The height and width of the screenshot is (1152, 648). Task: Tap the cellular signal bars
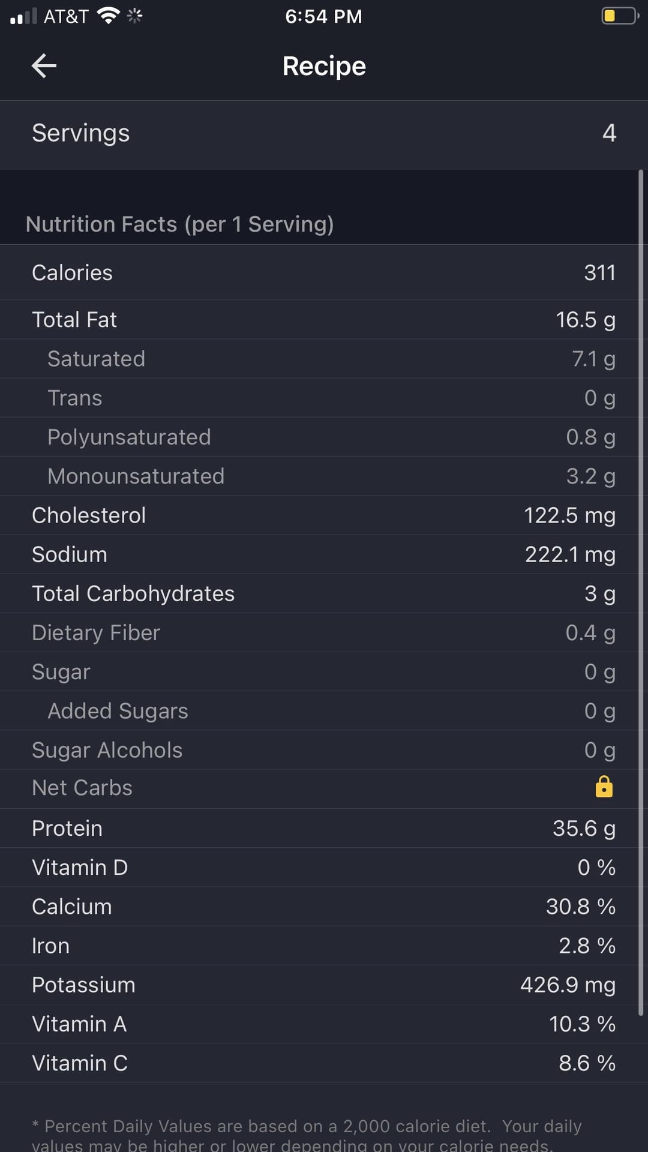(x=23, y=17)
